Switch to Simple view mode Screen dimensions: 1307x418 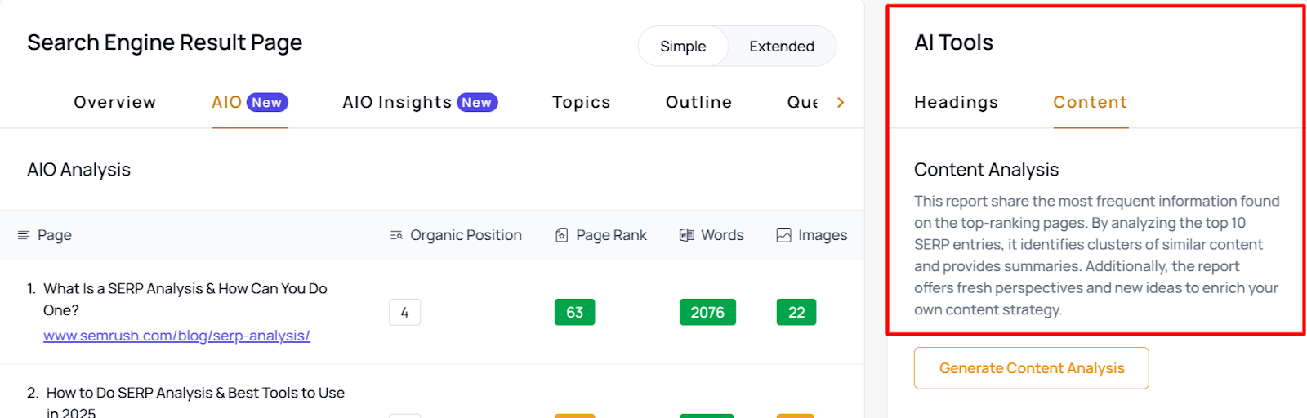[683, 47]
